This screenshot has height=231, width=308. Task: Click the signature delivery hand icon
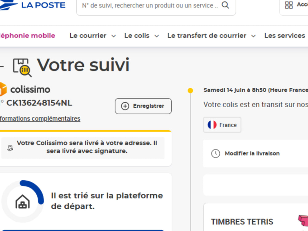(x=10, y=148)
